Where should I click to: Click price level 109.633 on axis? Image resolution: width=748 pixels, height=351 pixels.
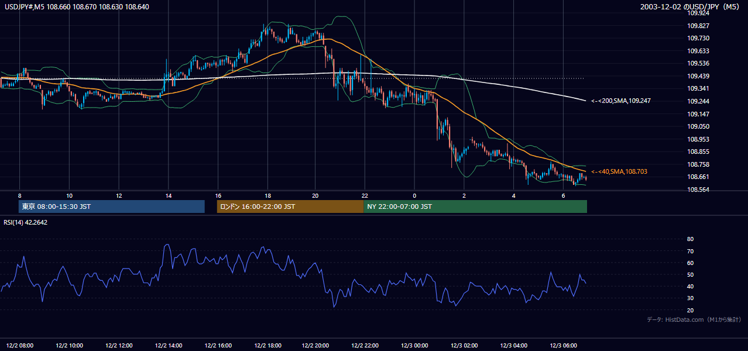click(x=699, y=51)
